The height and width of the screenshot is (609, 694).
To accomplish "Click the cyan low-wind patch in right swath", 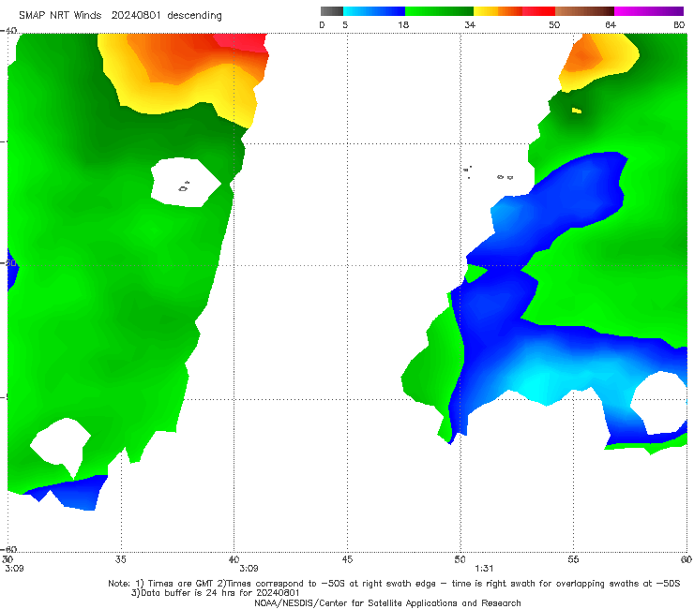I will pos(536,380).
